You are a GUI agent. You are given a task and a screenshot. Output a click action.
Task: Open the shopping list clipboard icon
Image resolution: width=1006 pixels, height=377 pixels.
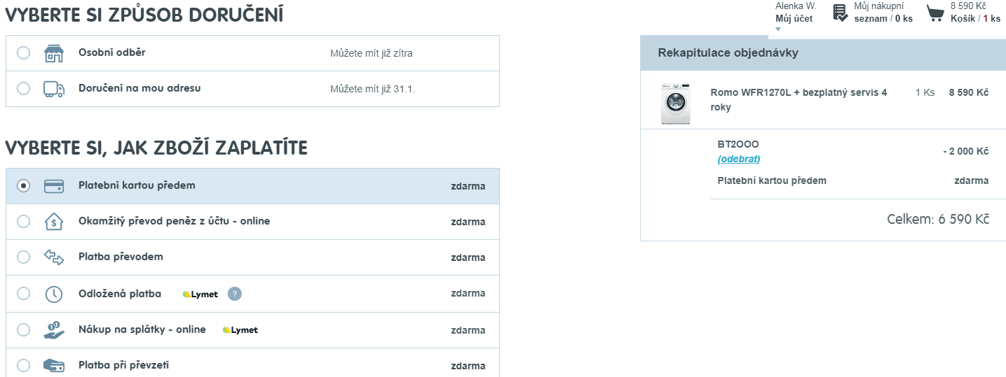pos(840,13)
